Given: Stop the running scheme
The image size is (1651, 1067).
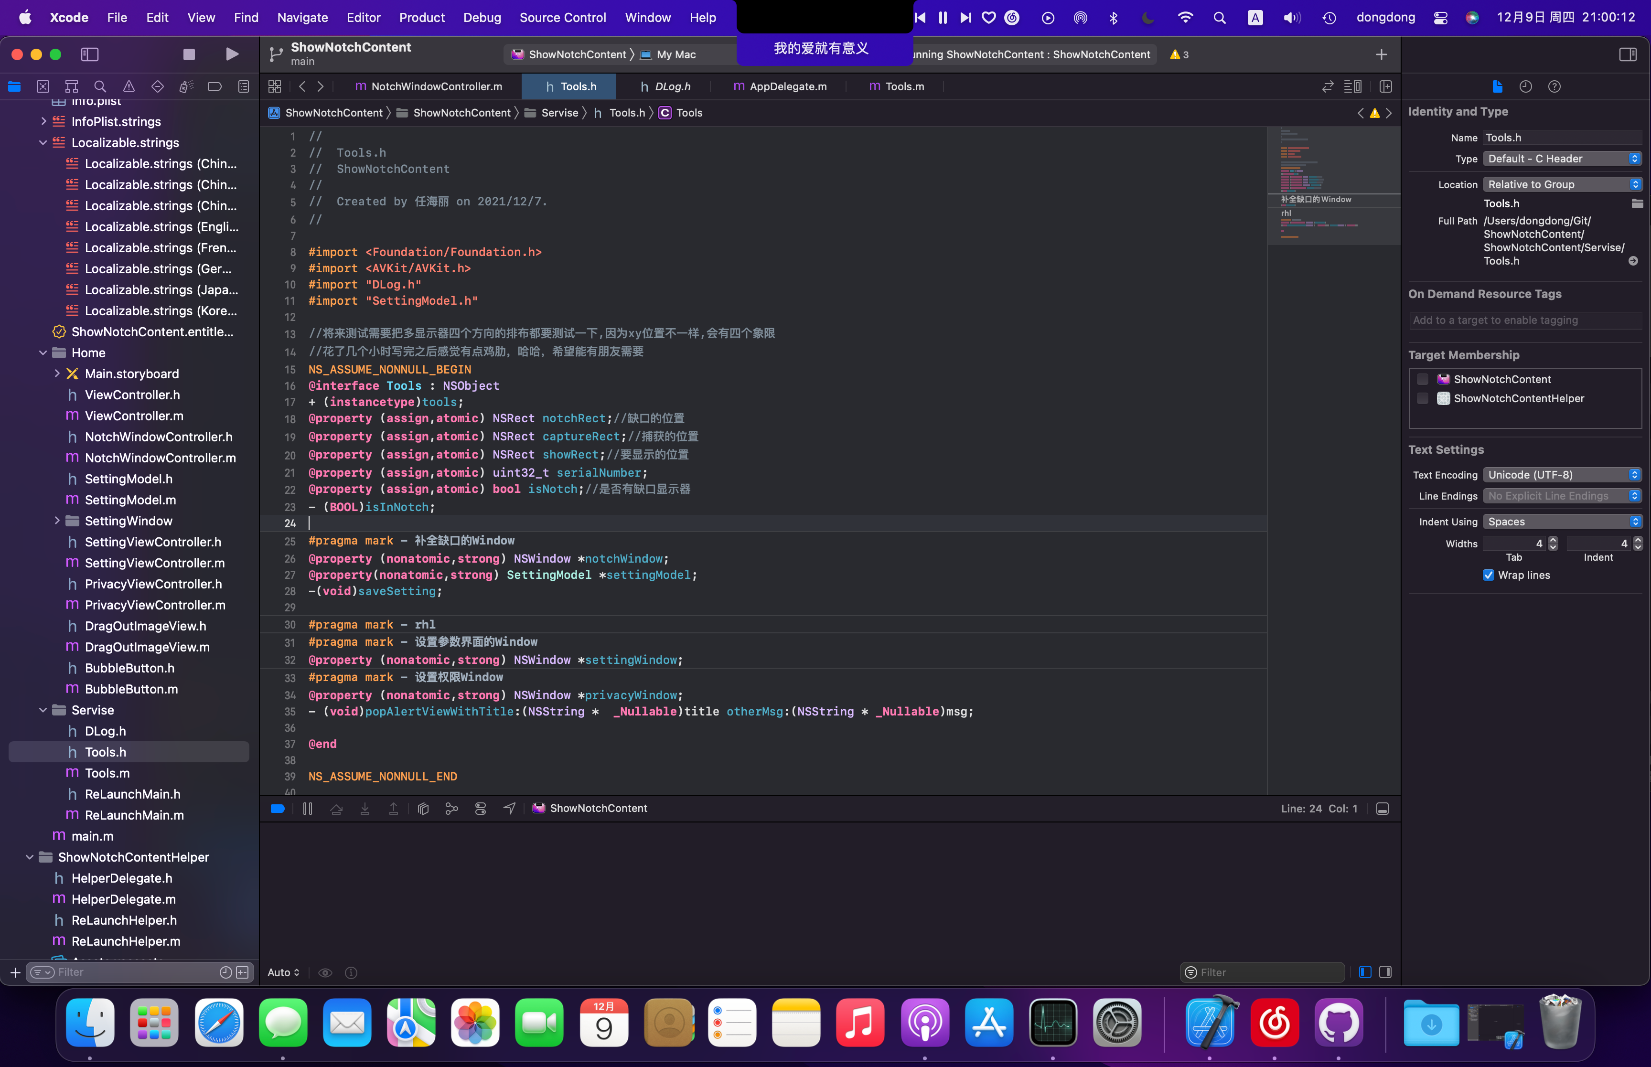Looking at the screenshot, I should click(x=188, y=54).
